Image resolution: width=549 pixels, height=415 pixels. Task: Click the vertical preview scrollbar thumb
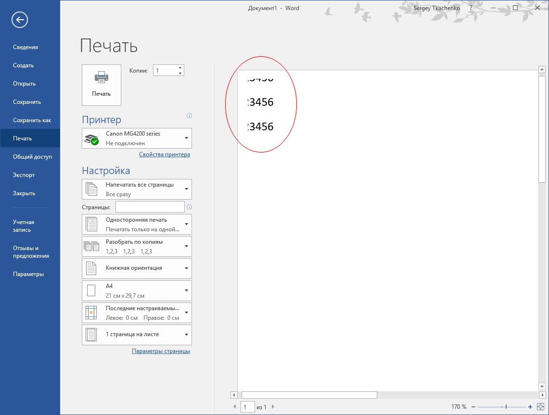[x=542, y=129]
